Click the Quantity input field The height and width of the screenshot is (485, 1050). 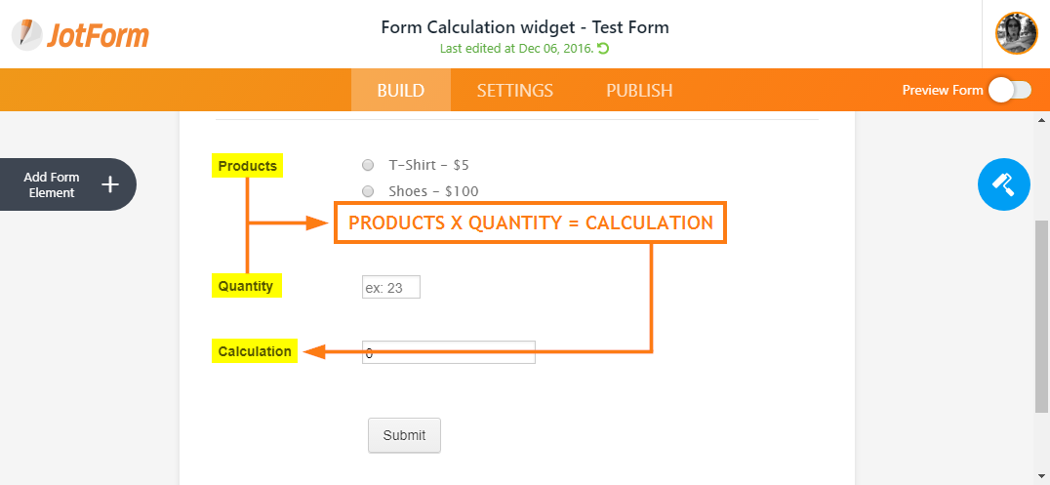click(390, 287)
